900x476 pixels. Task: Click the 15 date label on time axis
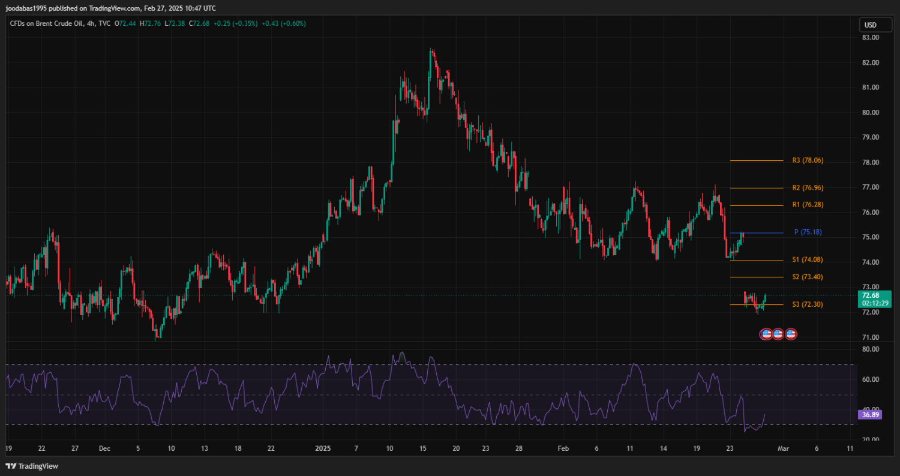click(x=423, y=448)
